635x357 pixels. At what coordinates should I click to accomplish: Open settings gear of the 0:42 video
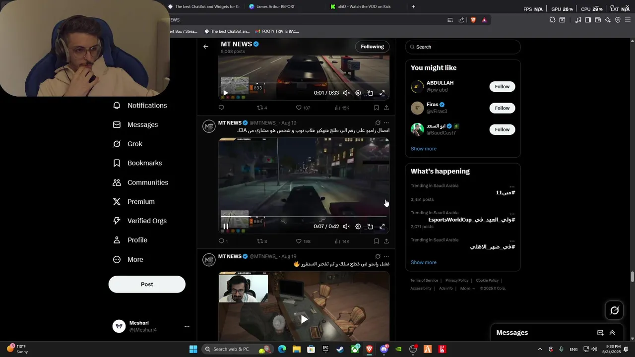358,227
